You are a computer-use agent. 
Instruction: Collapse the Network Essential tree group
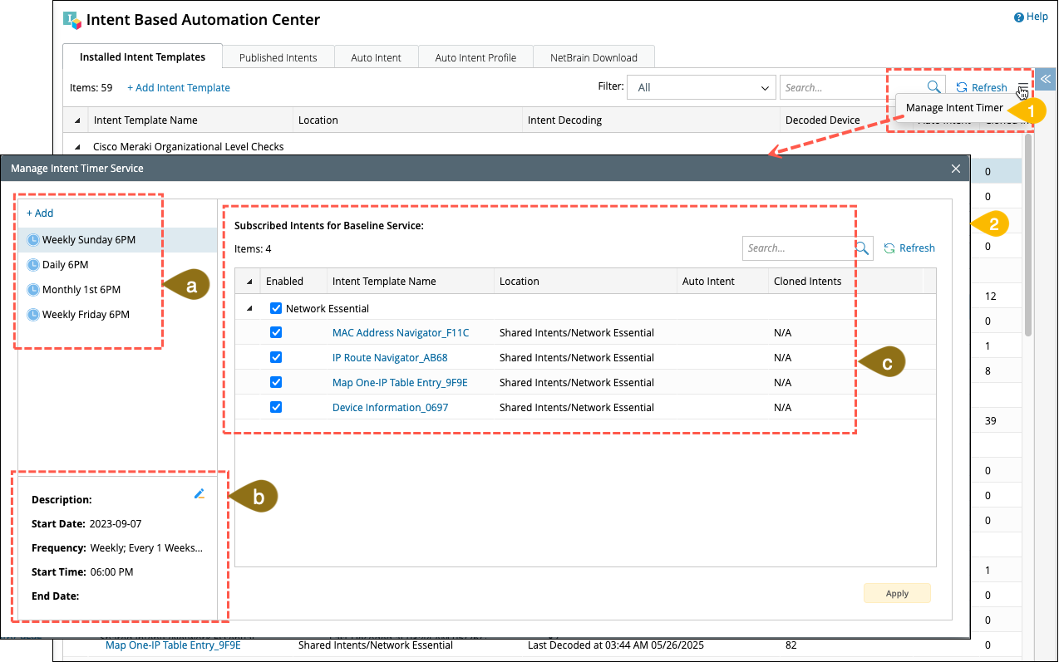(250, 308)
